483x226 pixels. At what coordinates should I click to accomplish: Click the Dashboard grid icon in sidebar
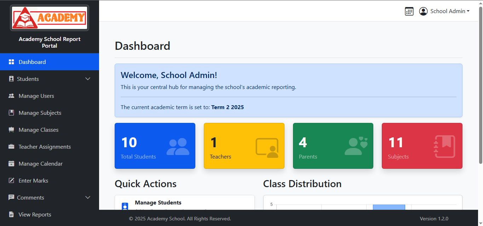[11, 62]
